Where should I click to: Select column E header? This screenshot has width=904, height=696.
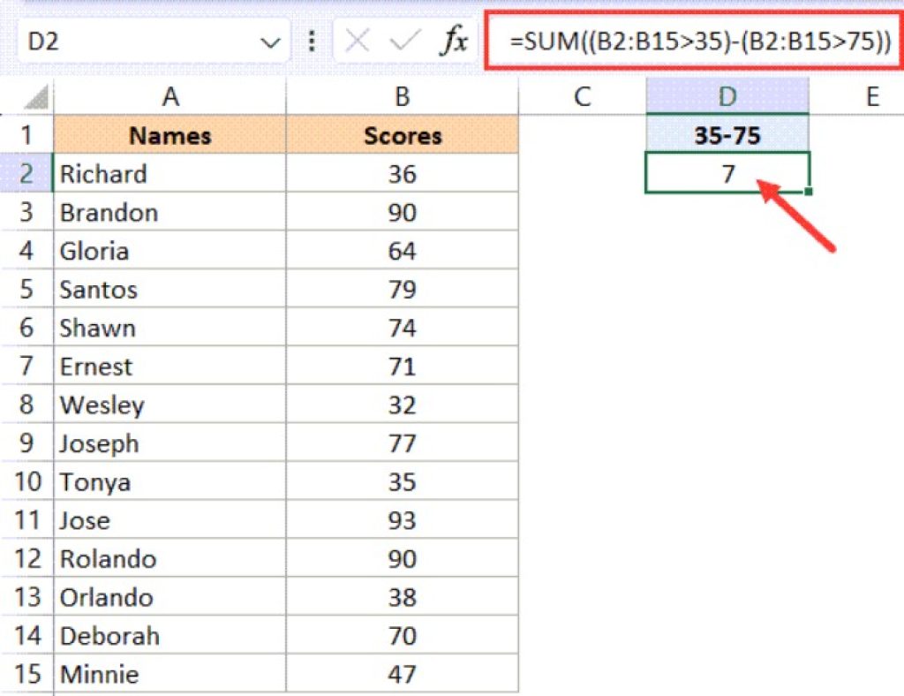(x=872, y=96)
